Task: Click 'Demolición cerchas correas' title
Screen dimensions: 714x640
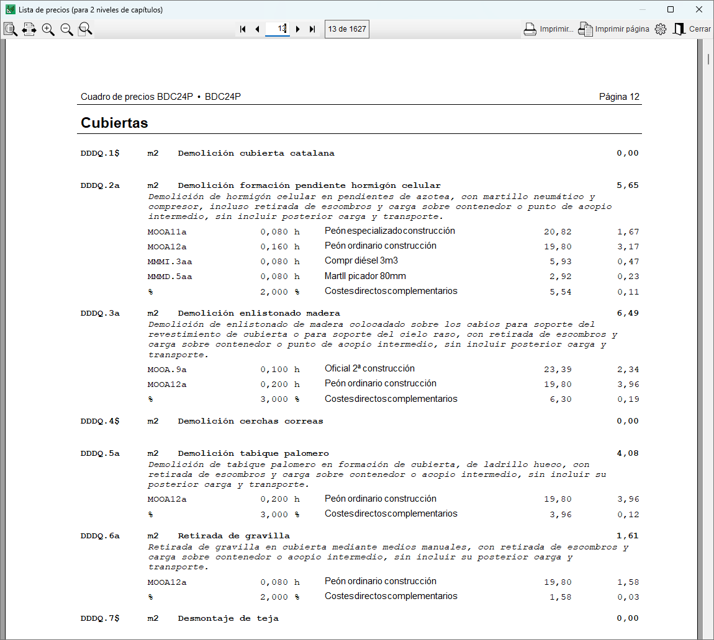Action: (x=250, y=421)
